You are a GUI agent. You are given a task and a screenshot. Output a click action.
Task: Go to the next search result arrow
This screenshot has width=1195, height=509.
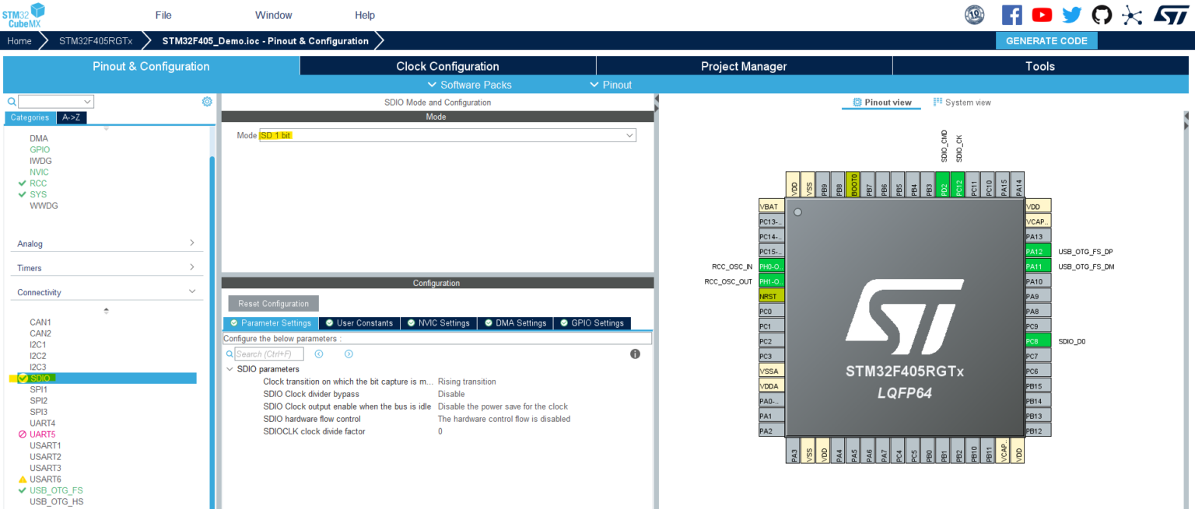pyautogui.click(x=349, y=354)
